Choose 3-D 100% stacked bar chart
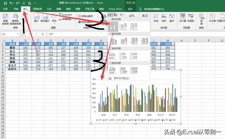225x139 pixels. pyautogui.click(x=134, y=70)
